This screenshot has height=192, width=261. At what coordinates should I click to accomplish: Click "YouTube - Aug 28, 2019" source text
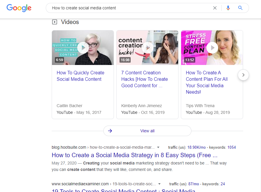tap(208, 112)
